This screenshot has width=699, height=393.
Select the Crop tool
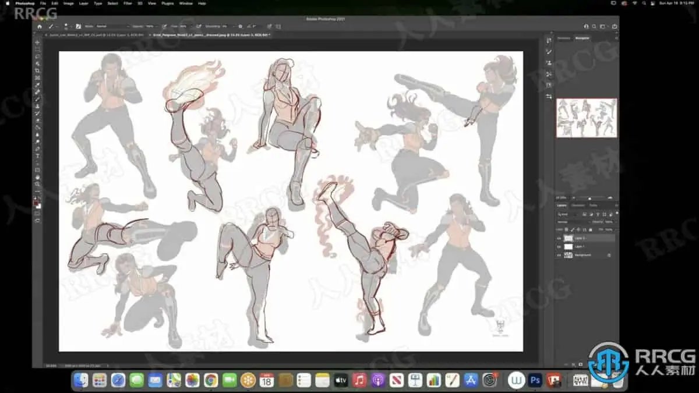(x=38, y=70)
